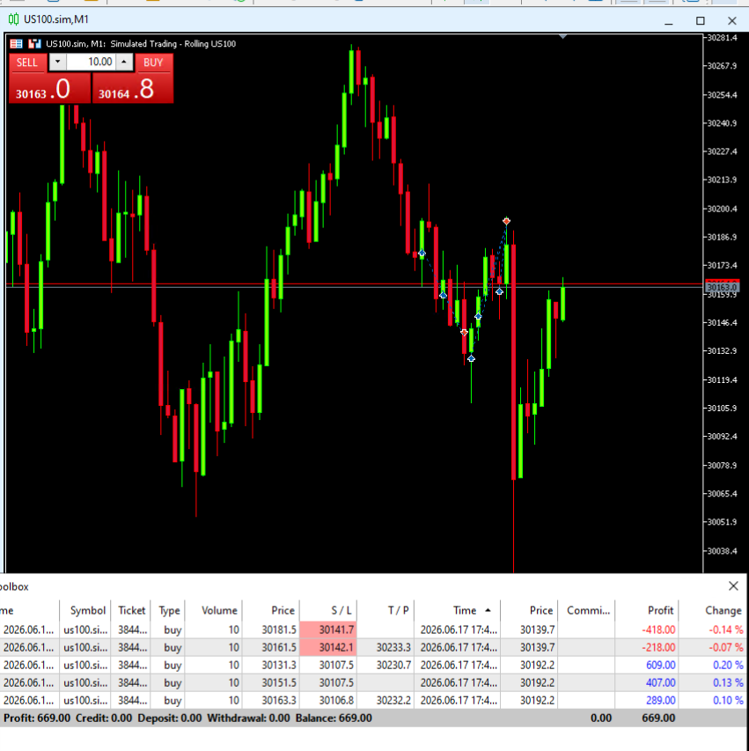The height and width of the screenshot is (751, 749).
Task: Sort the history by the Symbol column
Action: click(85, 610)
